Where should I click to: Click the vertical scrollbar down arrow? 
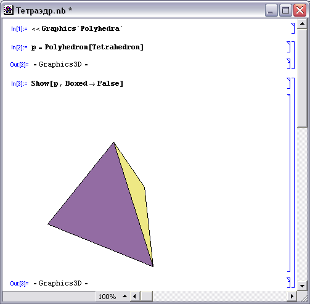[x=302, y=286]
